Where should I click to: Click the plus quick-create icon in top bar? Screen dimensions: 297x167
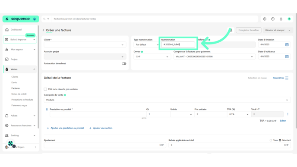(265, 19)
